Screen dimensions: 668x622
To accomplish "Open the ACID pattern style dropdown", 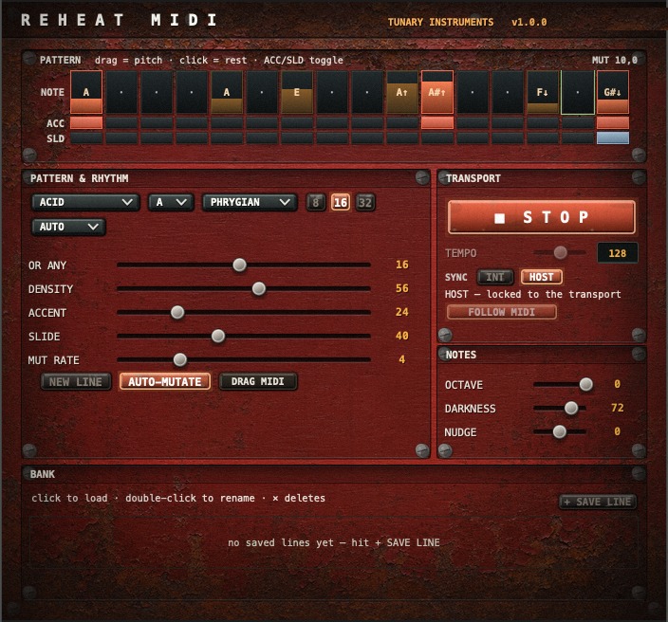I will [x=85, y=202].
